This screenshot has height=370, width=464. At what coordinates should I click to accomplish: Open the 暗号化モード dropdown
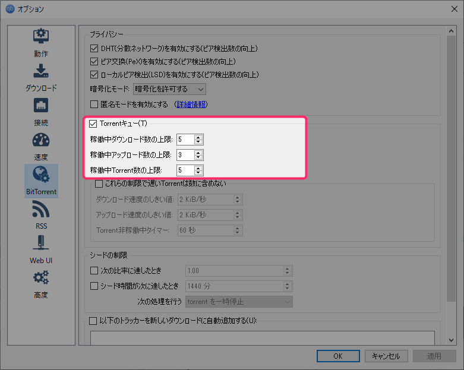click(169, 89)
